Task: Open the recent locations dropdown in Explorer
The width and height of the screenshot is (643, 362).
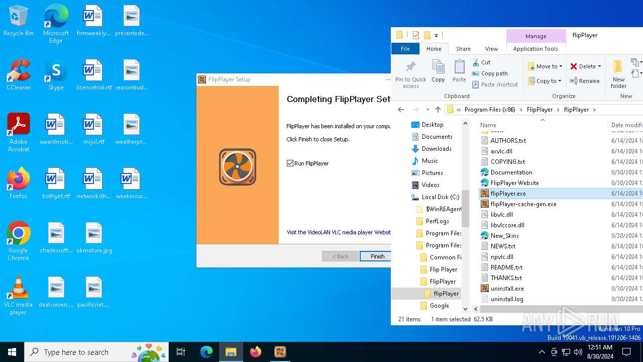Action: tap(427, 110)
